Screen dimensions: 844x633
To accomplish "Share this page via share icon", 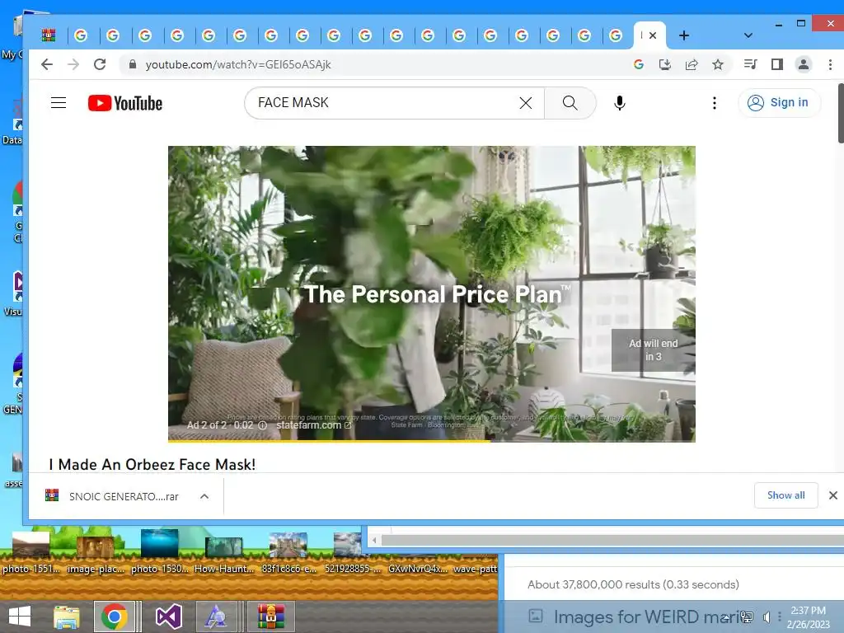I will click(x=692, y=64).
